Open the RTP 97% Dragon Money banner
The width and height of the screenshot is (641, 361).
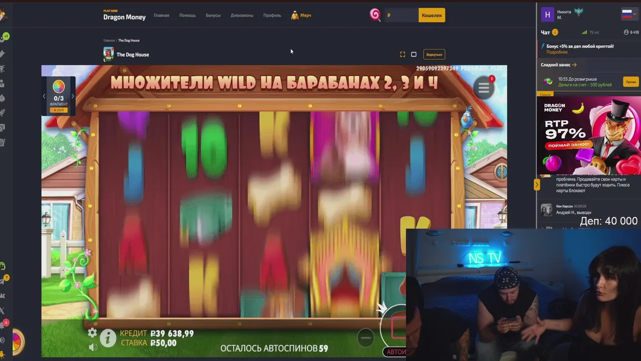[589, 135]
